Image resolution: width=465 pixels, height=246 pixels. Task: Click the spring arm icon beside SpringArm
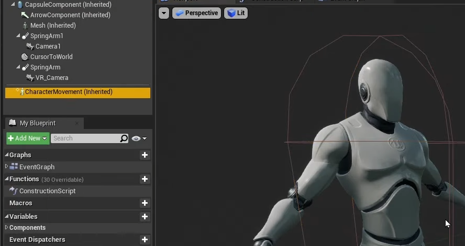point(25,67)
